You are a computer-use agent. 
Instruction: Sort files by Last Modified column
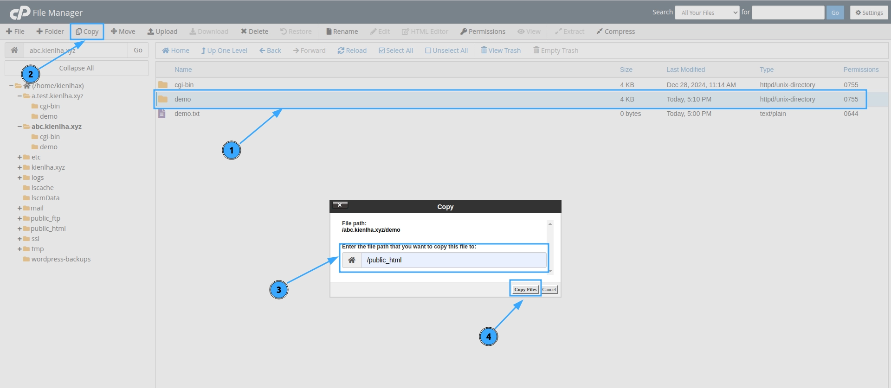(685, 70)
